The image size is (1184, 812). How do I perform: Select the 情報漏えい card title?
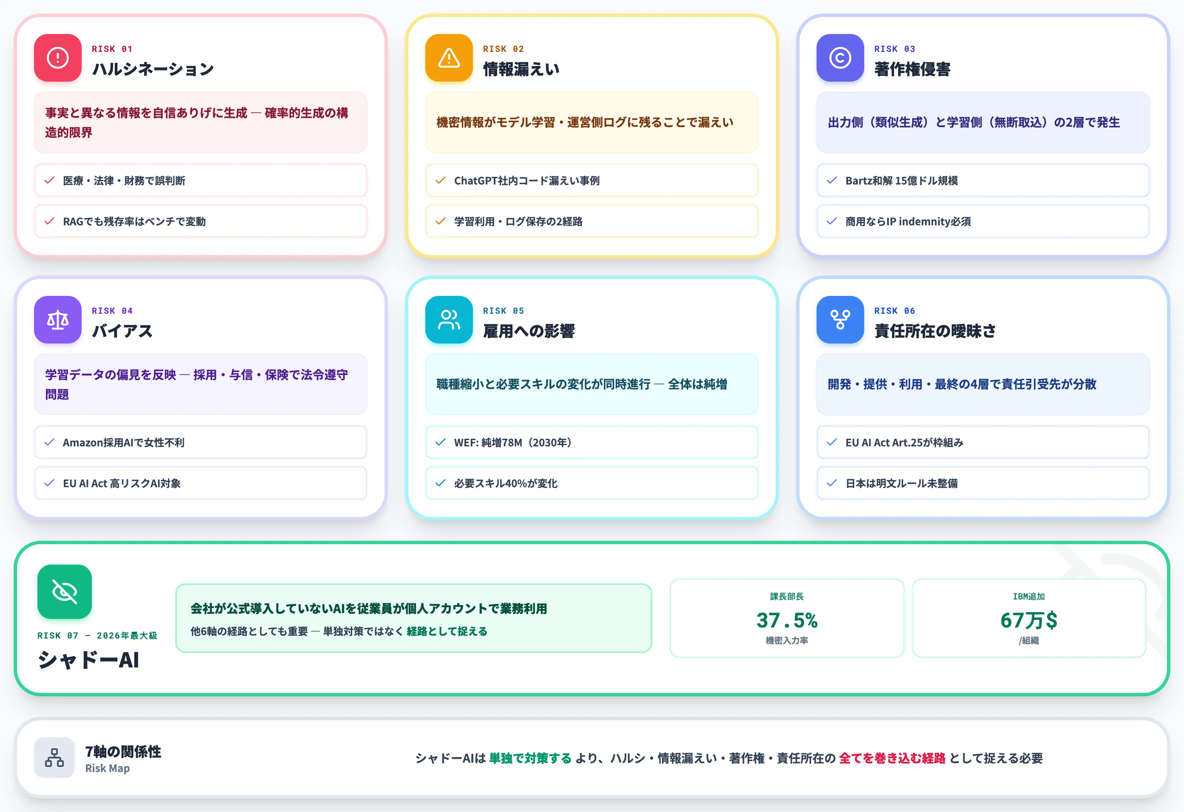tap(521, 69)
